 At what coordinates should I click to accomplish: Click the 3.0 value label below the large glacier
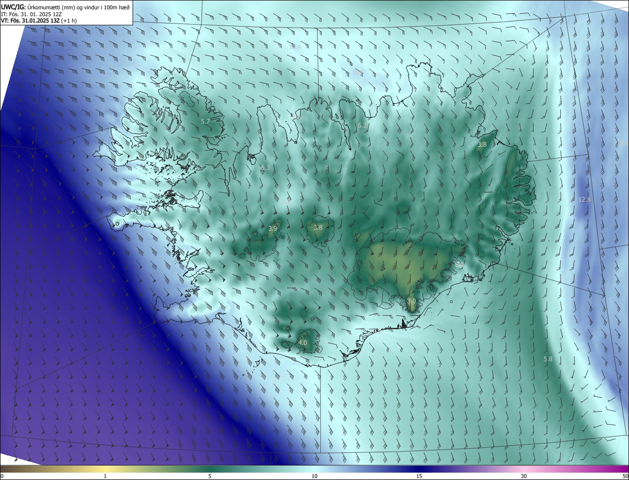pos(411,301)
